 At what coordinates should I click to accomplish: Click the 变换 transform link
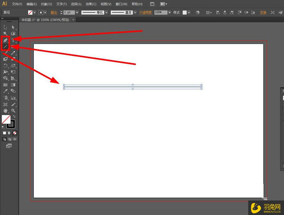click(x=263, y=13)
